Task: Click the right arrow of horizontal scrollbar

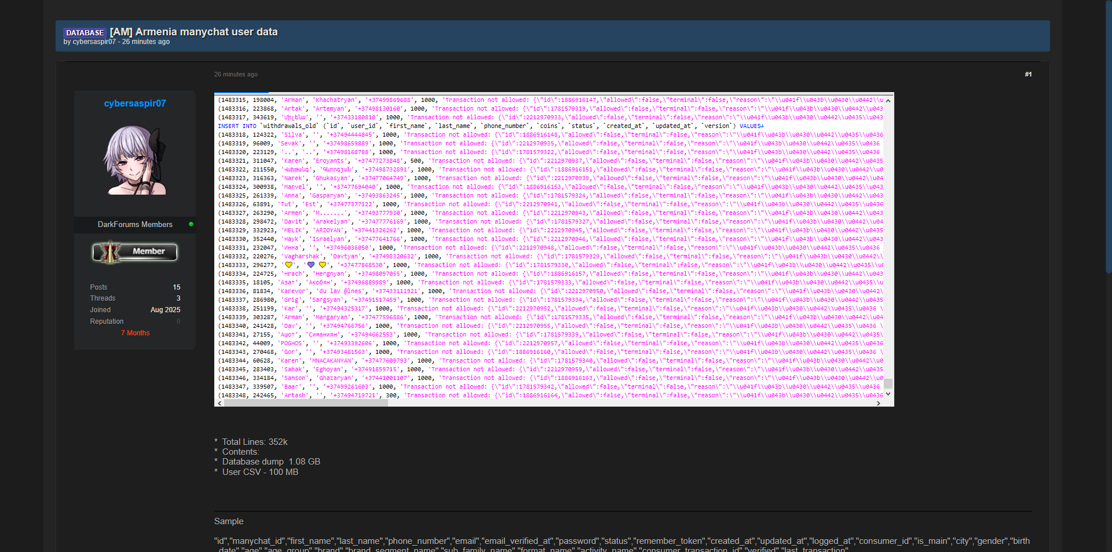Action: (x=879, y=403)
